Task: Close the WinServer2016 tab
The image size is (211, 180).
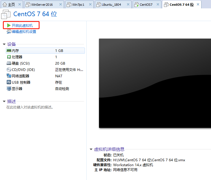Action: [x=61, y=4]
